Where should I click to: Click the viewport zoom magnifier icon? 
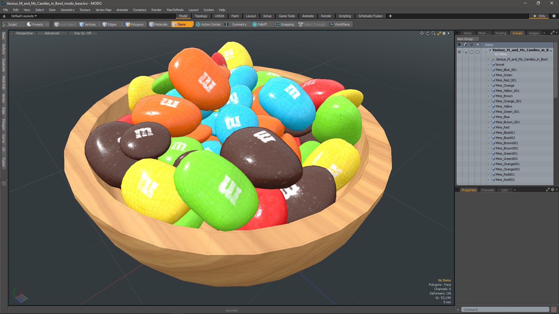coord(434,33)
